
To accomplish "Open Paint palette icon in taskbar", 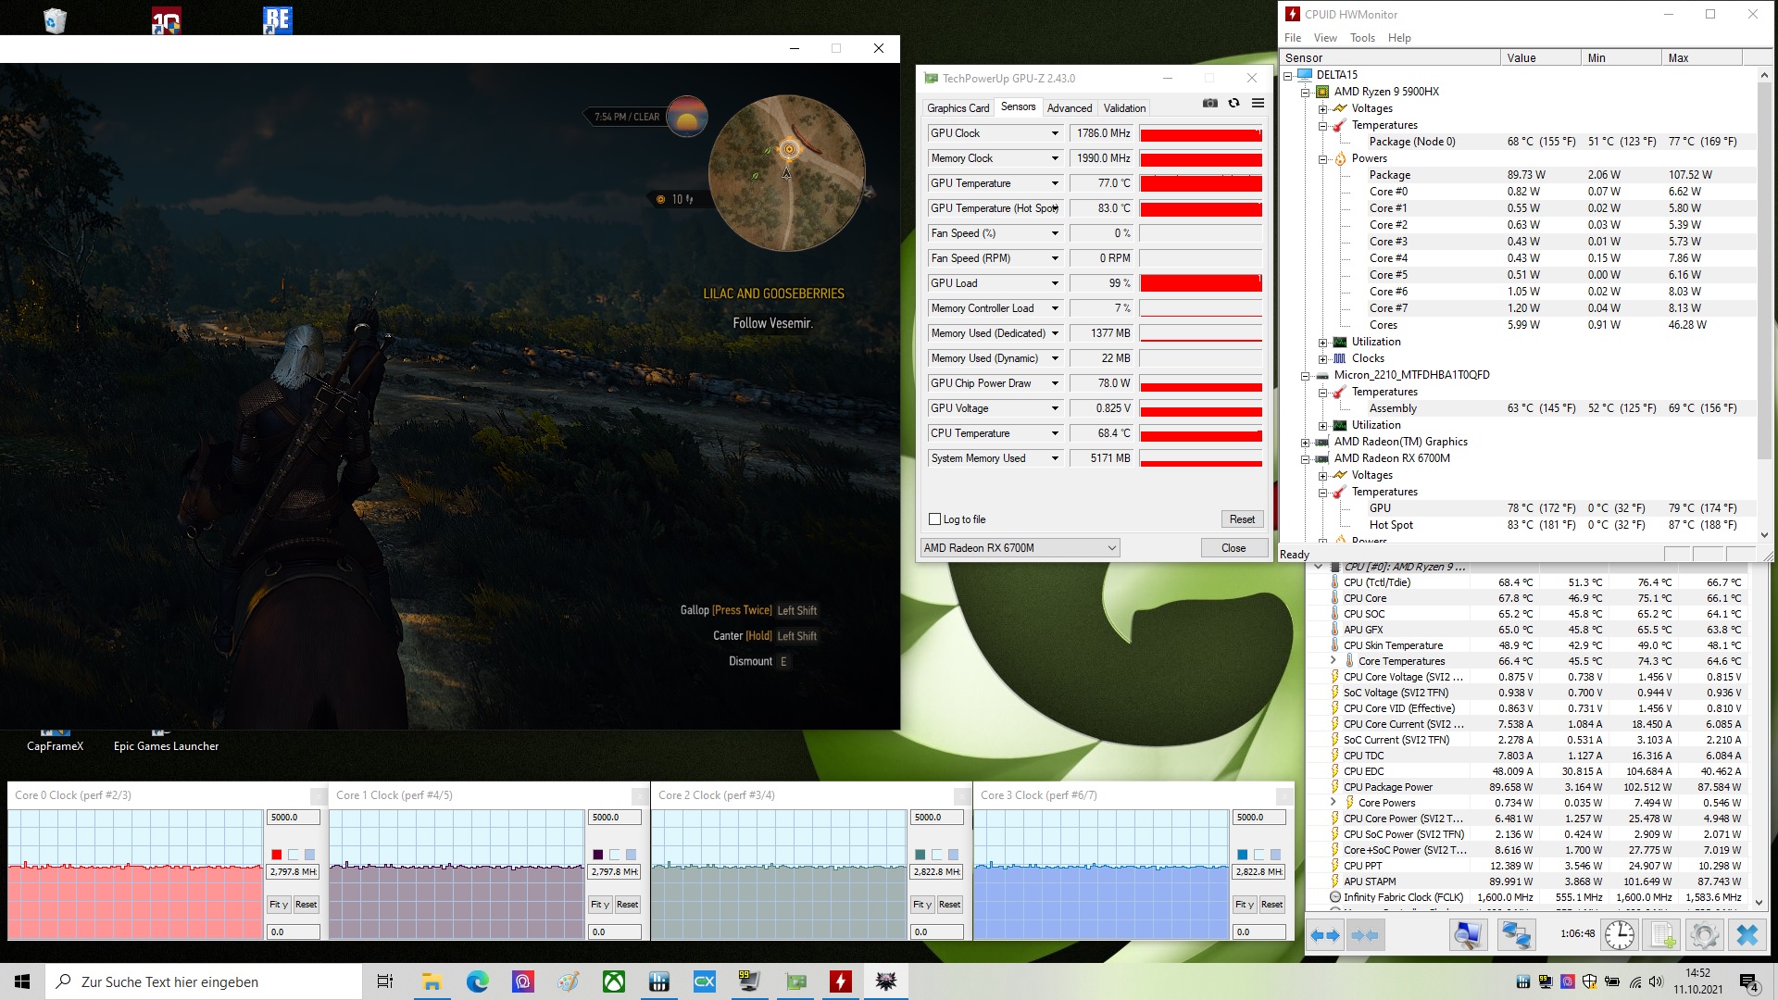I will click(x=568, y=981).
